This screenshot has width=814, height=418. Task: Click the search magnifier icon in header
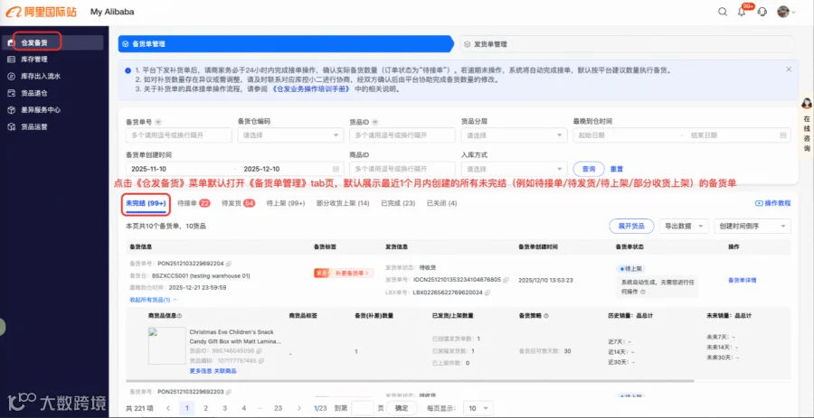coord(722,12)
